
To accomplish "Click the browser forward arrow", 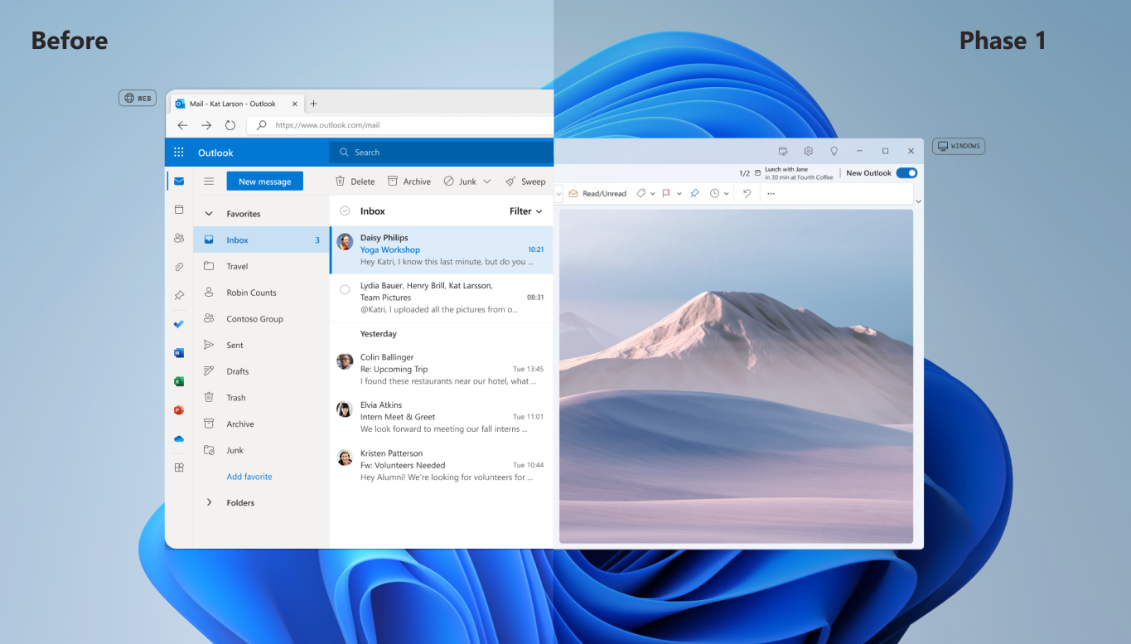I will (x=206, y=125).
